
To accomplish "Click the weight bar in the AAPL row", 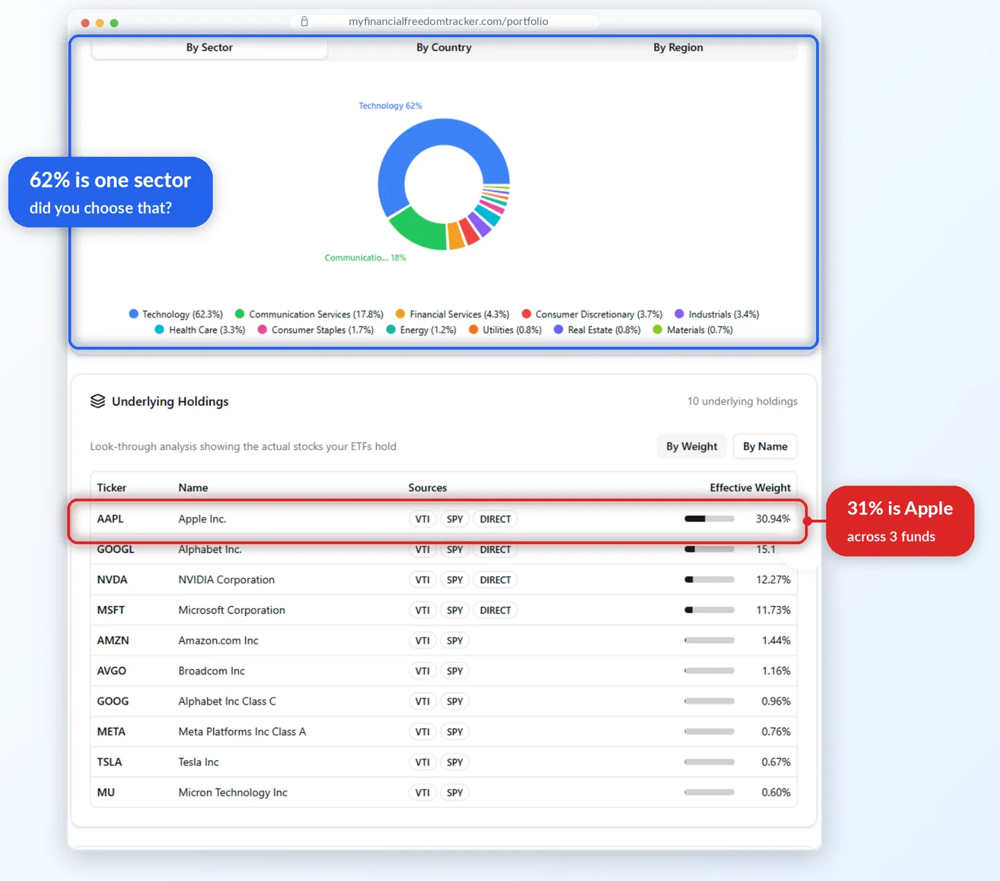I will tap(709, 519).
